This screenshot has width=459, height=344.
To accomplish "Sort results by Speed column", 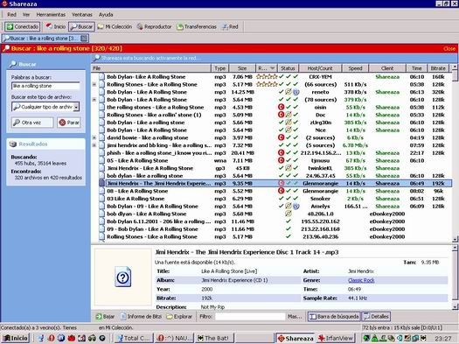I will click(355, 68).
